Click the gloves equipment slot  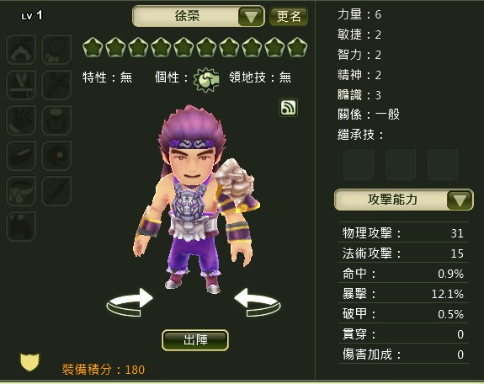pos(21,120)
